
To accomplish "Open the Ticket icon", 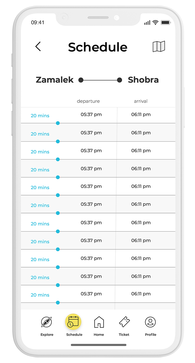I will pyautogui.click(x=124, y=322).
